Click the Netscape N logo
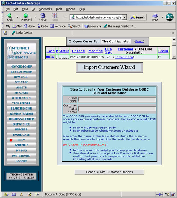 (x=170, y=17)
